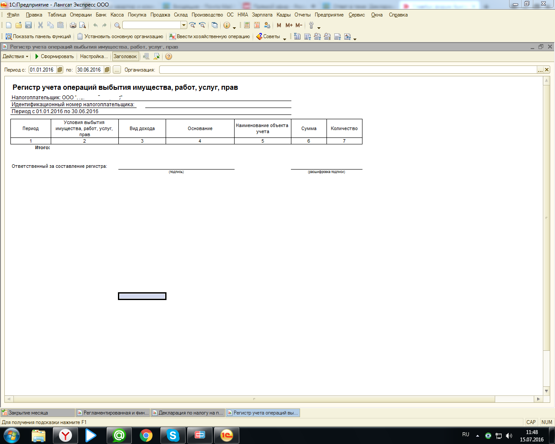Click the restore settings icon with green arrow

157,56
